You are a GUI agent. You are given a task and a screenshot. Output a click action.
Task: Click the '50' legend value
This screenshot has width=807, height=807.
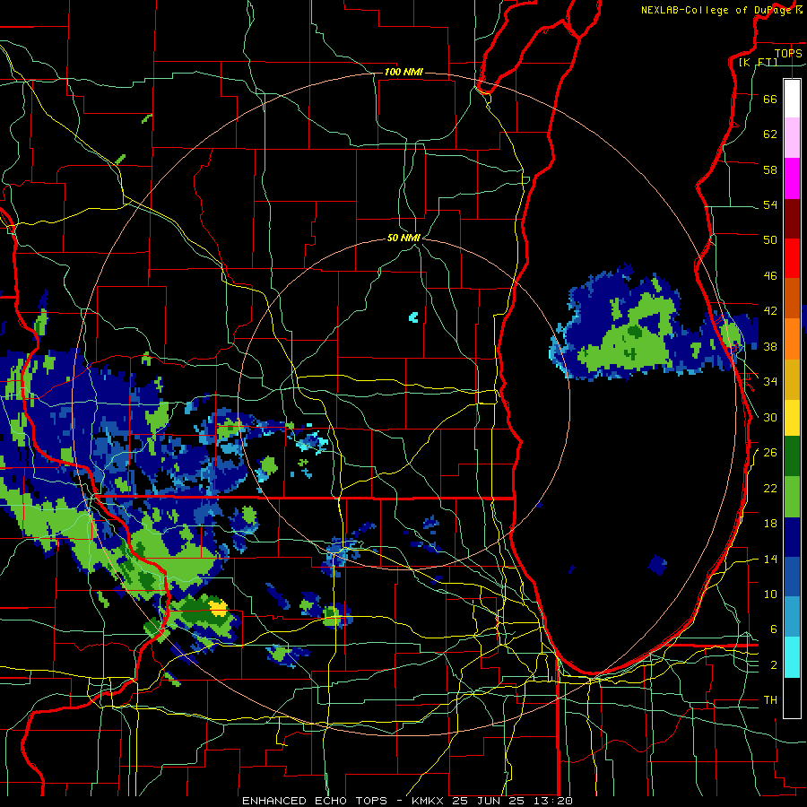770,239
